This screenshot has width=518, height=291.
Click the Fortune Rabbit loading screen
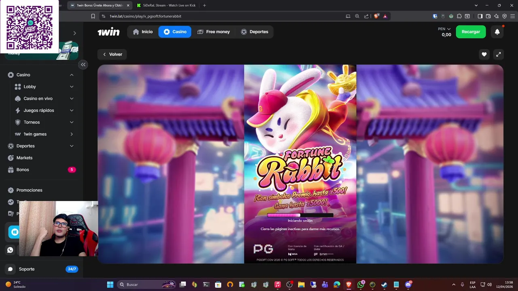(300, 164)
